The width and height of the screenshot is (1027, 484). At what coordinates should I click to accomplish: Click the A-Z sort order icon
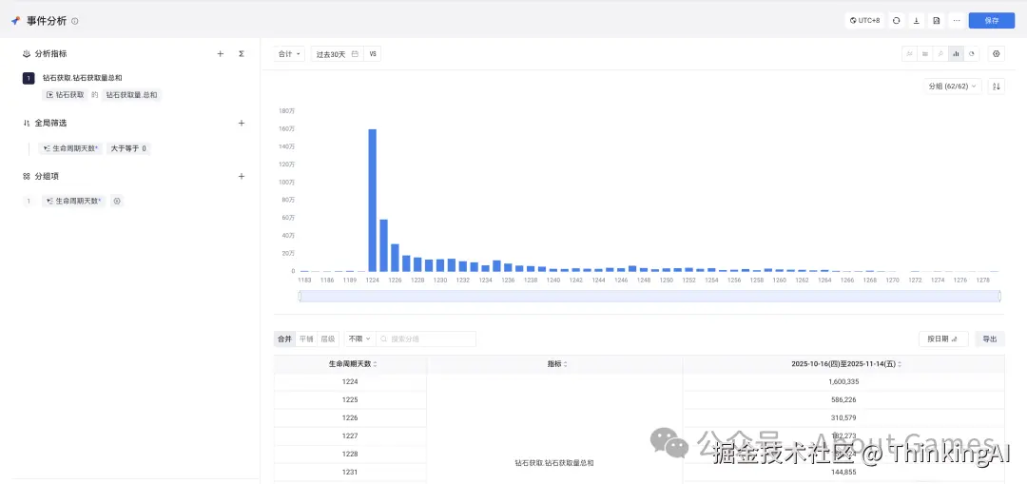point(997,87)
